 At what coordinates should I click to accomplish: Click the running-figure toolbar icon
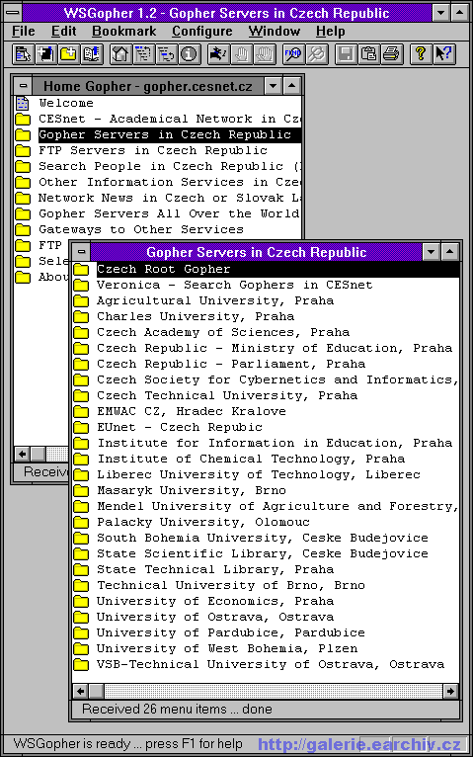[219, 54]
